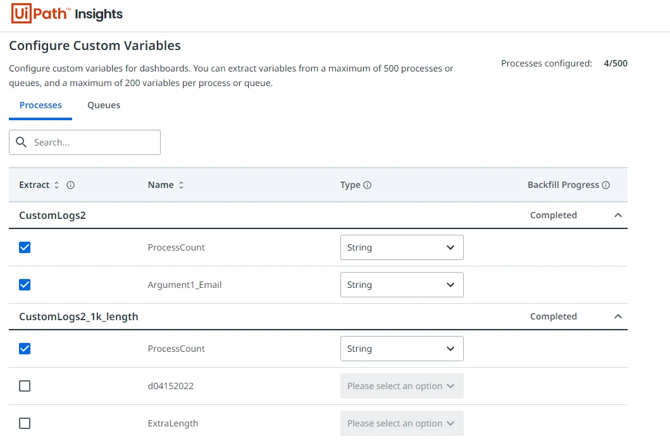Check the d04152022 extract checkbox
The image size is (670, 441).
pyautogui.click(x=25, y=386)
